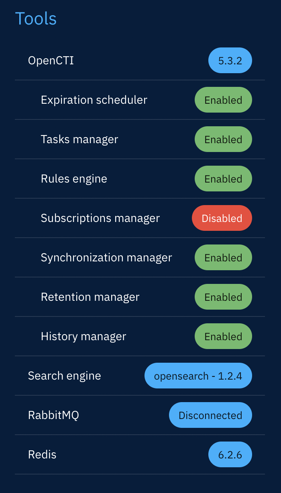Click the green Enabled pill for Synchronization manager
281x493 pixels.
(223, 257)
